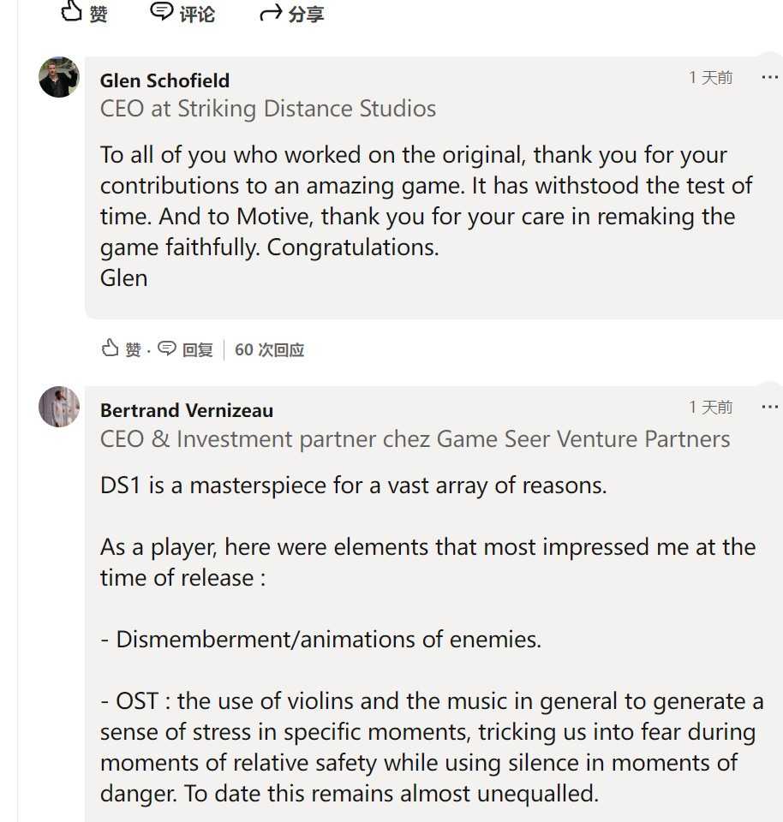Open Glen Schofield's profile picture

59,77
